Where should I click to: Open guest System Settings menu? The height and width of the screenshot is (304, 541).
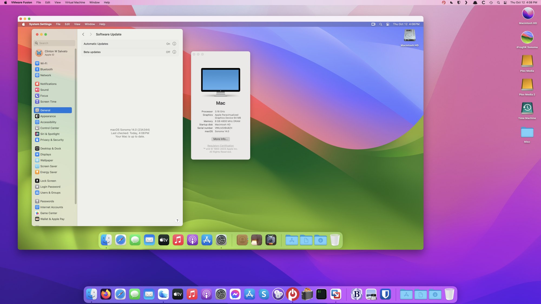coord(40,24)
